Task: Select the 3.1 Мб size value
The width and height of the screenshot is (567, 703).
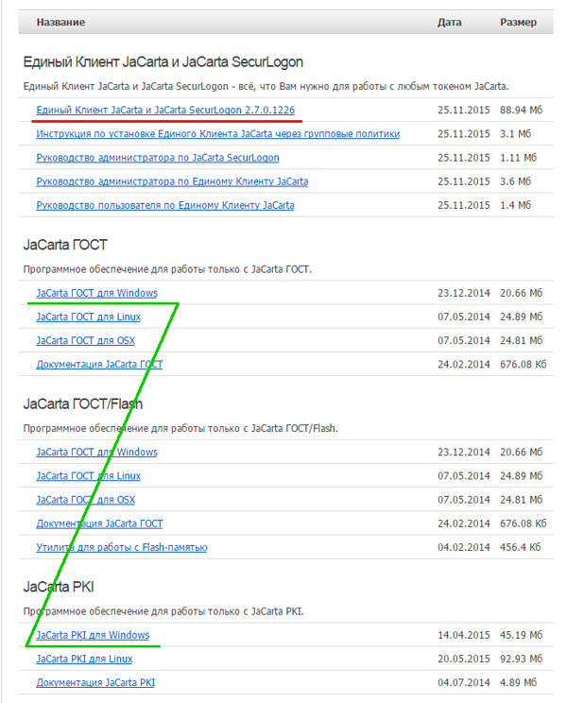Action: (515, 133)
